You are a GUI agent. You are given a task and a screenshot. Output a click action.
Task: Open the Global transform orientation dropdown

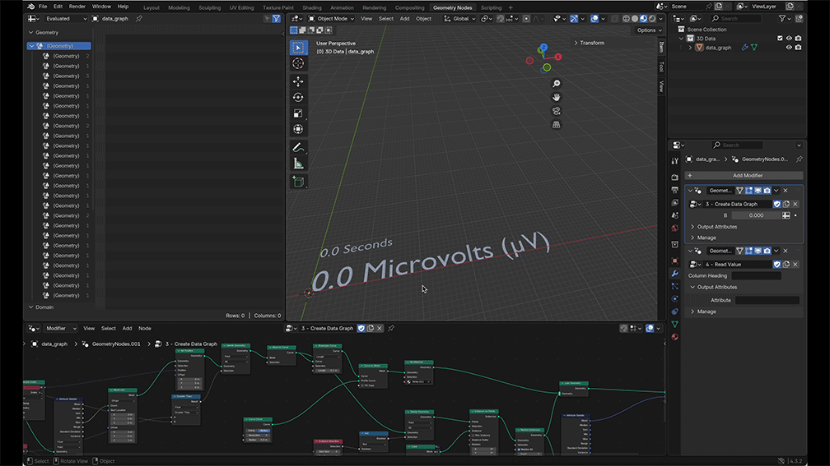(x=459, y=18)
